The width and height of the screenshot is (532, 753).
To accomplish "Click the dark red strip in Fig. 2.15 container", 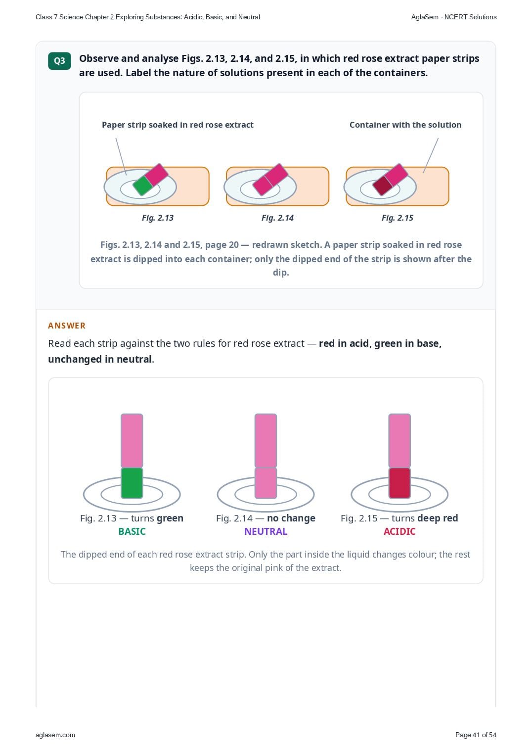I will 382,186.
